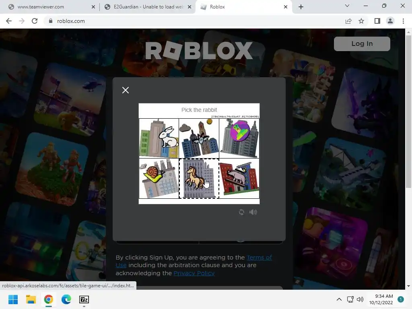Open the Windows Start menu
The width and height of the screenshot is (412, 309).
coord(13,299)
